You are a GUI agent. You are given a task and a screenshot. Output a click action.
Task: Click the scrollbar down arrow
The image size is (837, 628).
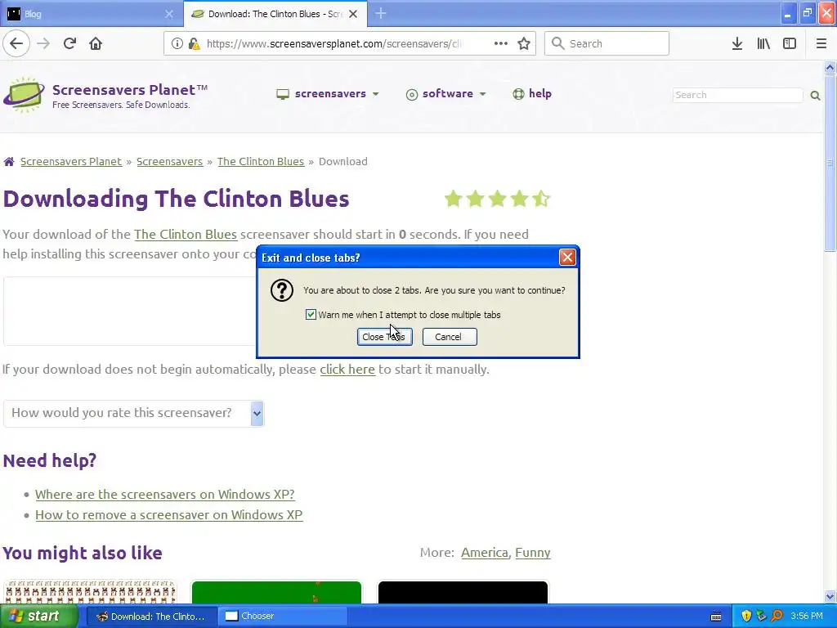[x=830, y=596]
